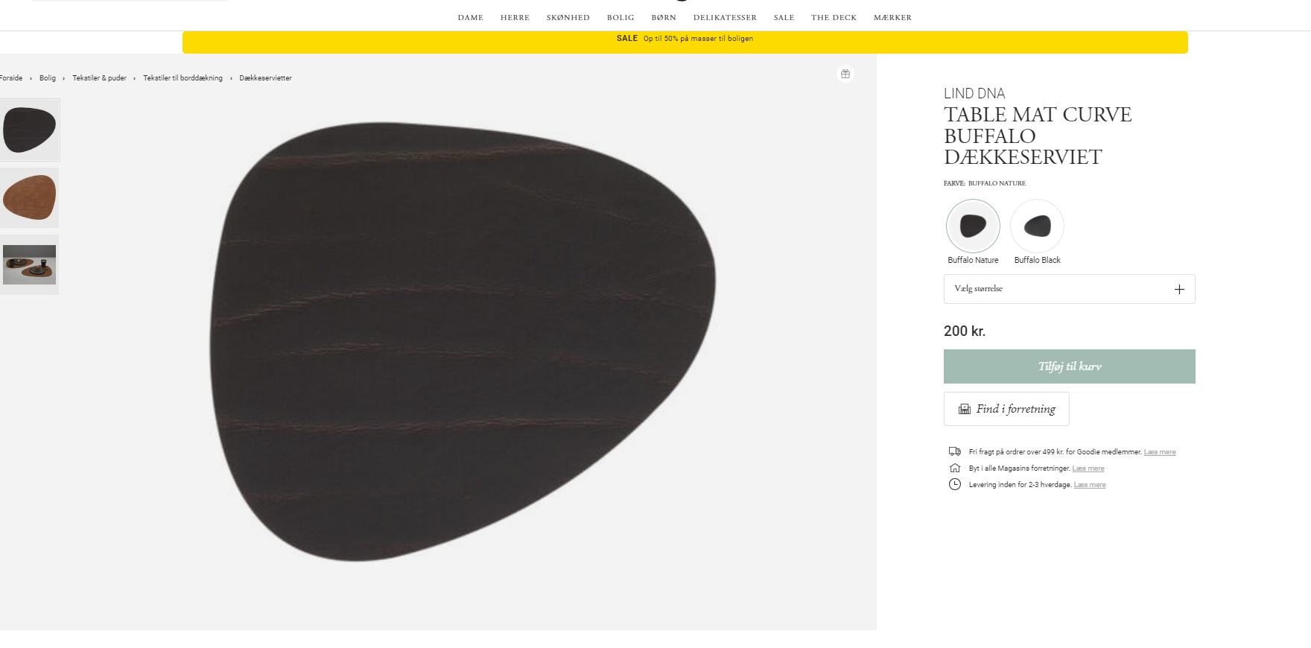Show the table setting lifestyle thumbnail
Viewport: 1311px width, 648px height.
tap(29, 264)
